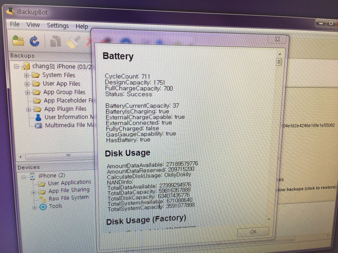Click the 'HasBattery: true' line
Image resolution: width=338 pixels, height=253 pixels.
pos(128,140)
